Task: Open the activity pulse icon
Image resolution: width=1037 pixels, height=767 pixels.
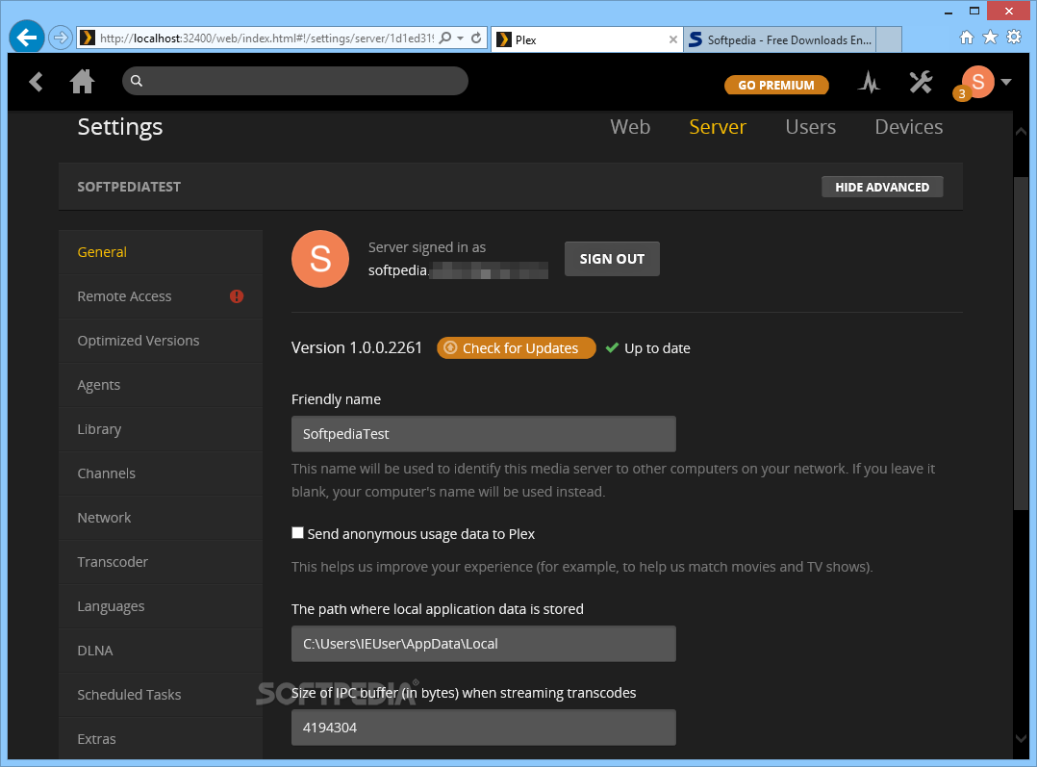Action: [869, 82]
